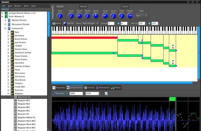201x131 pixels.
Task: Select the Bag Drone A1 sample icon
Action: 15,97
